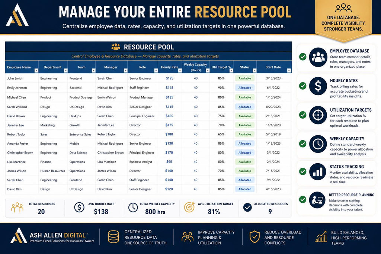The height and width of the screenshot is (254, 381).
Task: Click David Kim's Allocated status badge
Action: coord(245,189)
